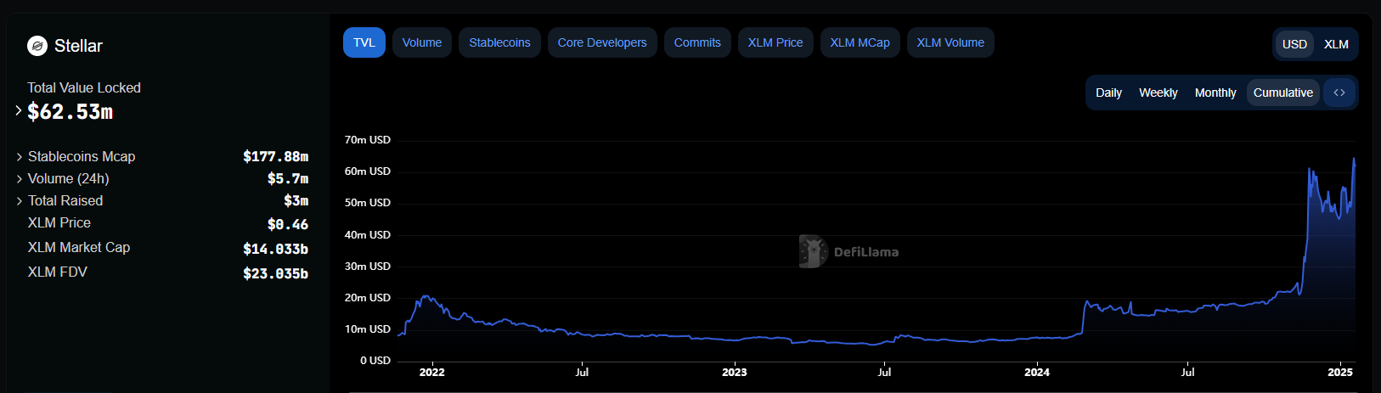Toggle the Core Developers chart series
The height and width of the screenshot is (393, 1381).
coord(602,42)
